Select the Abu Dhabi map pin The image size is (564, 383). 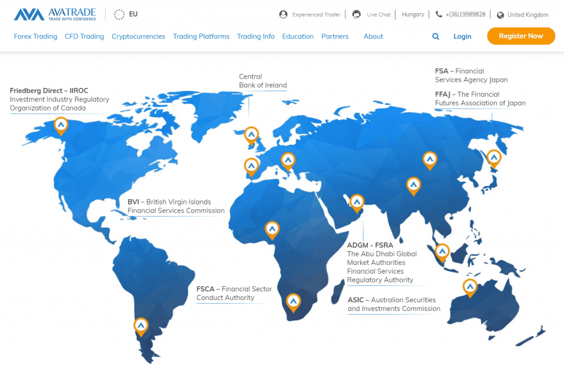pyautogui.click(x=357, y=203)
